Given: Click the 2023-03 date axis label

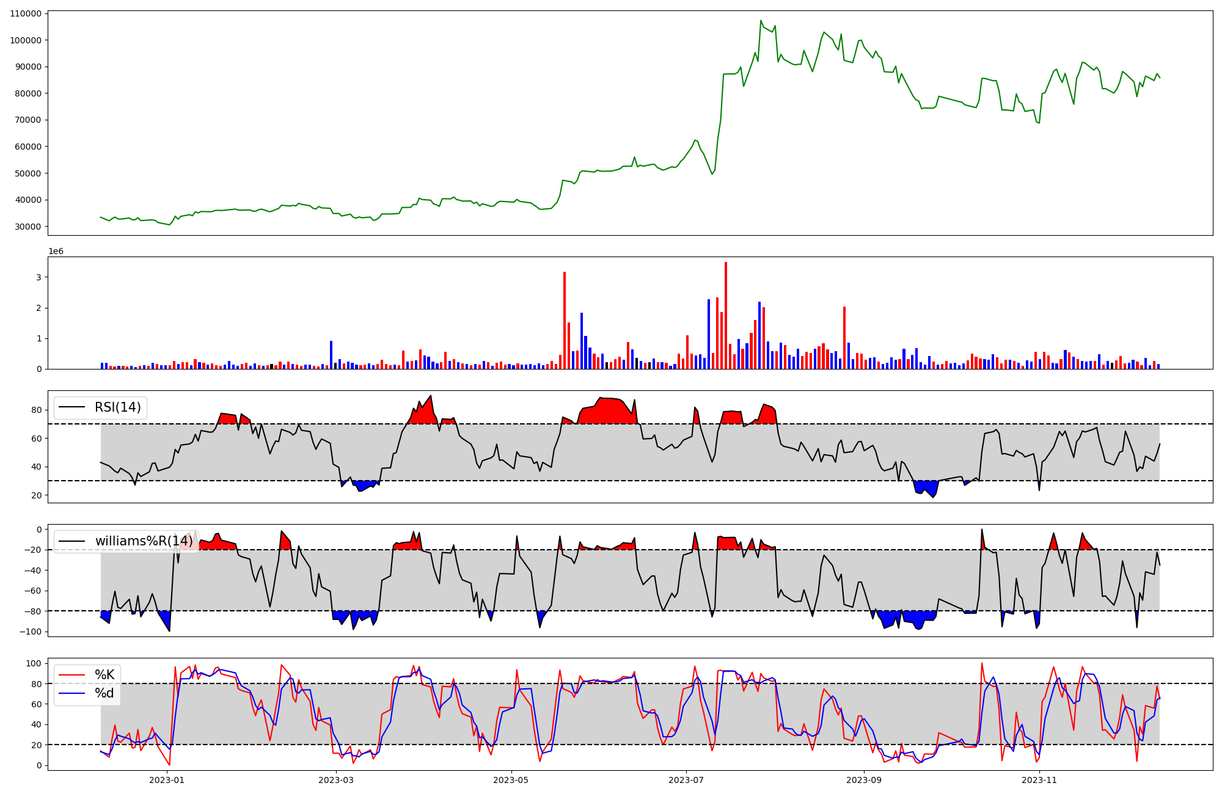Looking at the screenshot, I should 336,780.
